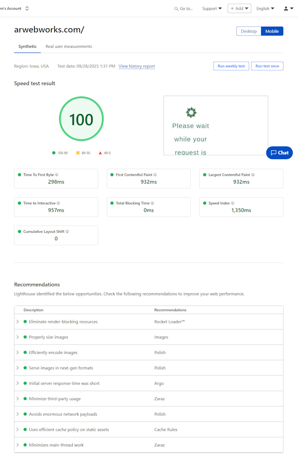Click the Description column header
Screen dimensions: 298x460
[33, 310]
